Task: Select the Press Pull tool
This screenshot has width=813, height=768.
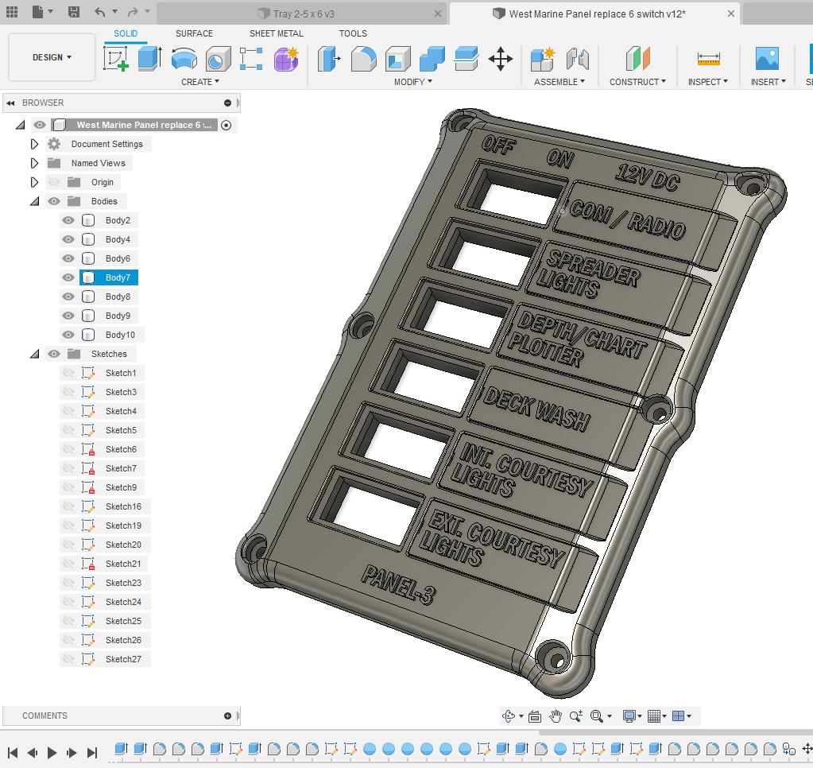Action: (x=329, y=59)
